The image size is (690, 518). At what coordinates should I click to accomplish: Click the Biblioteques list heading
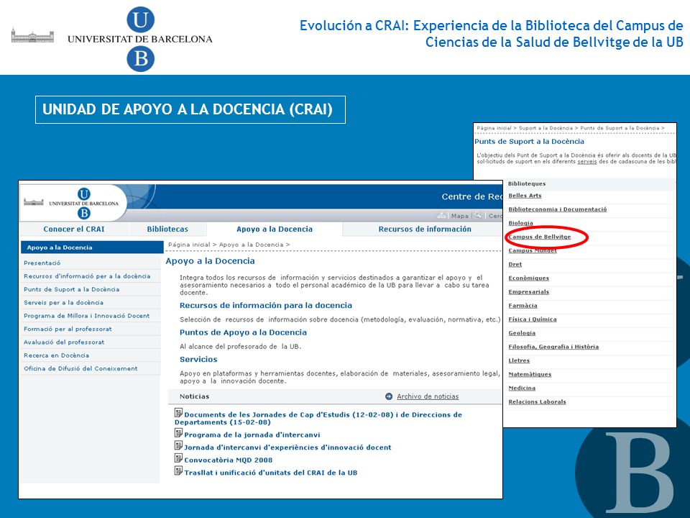(x=527, y=183)
